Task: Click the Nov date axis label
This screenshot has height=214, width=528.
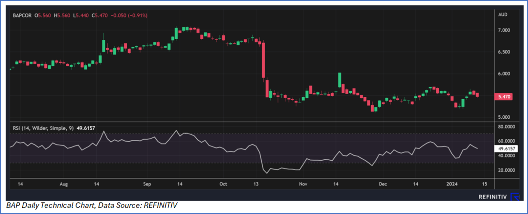Action: 303,184
